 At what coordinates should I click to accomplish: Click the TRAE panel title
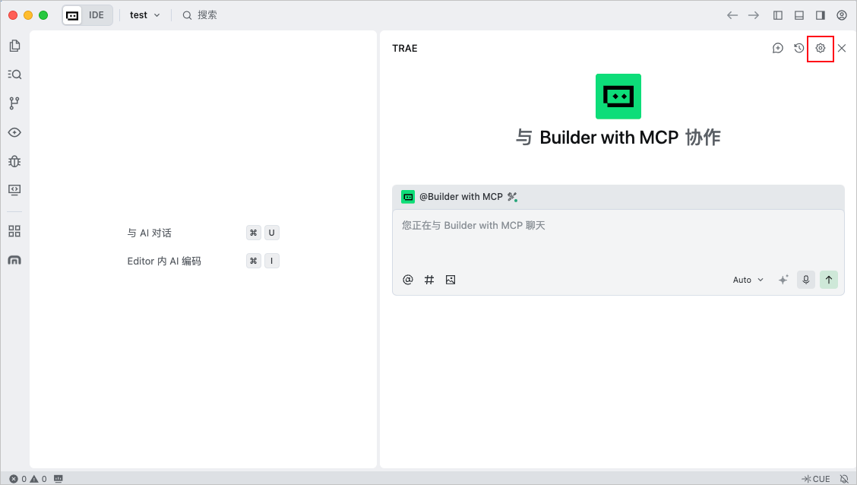tap(404, 48)
